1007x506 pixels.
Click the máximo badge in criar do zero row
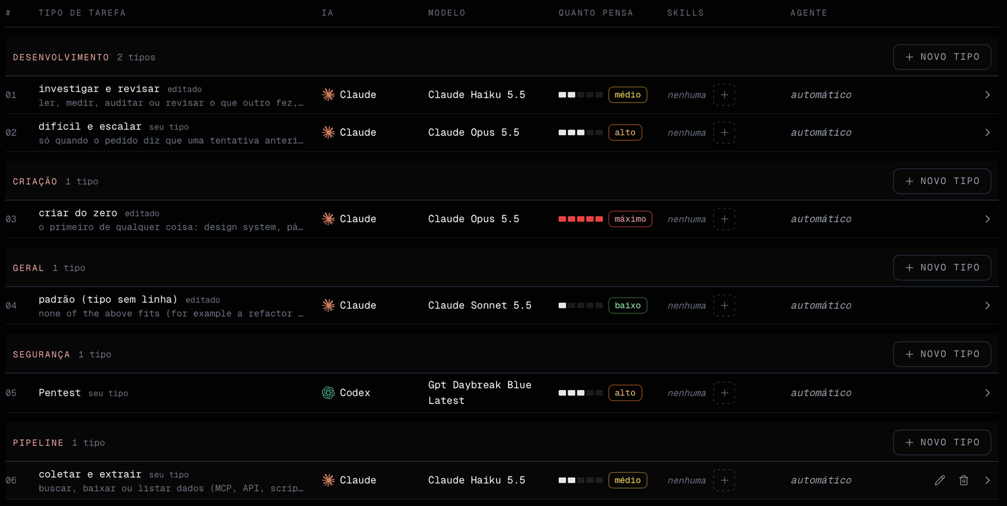[630, 219]
